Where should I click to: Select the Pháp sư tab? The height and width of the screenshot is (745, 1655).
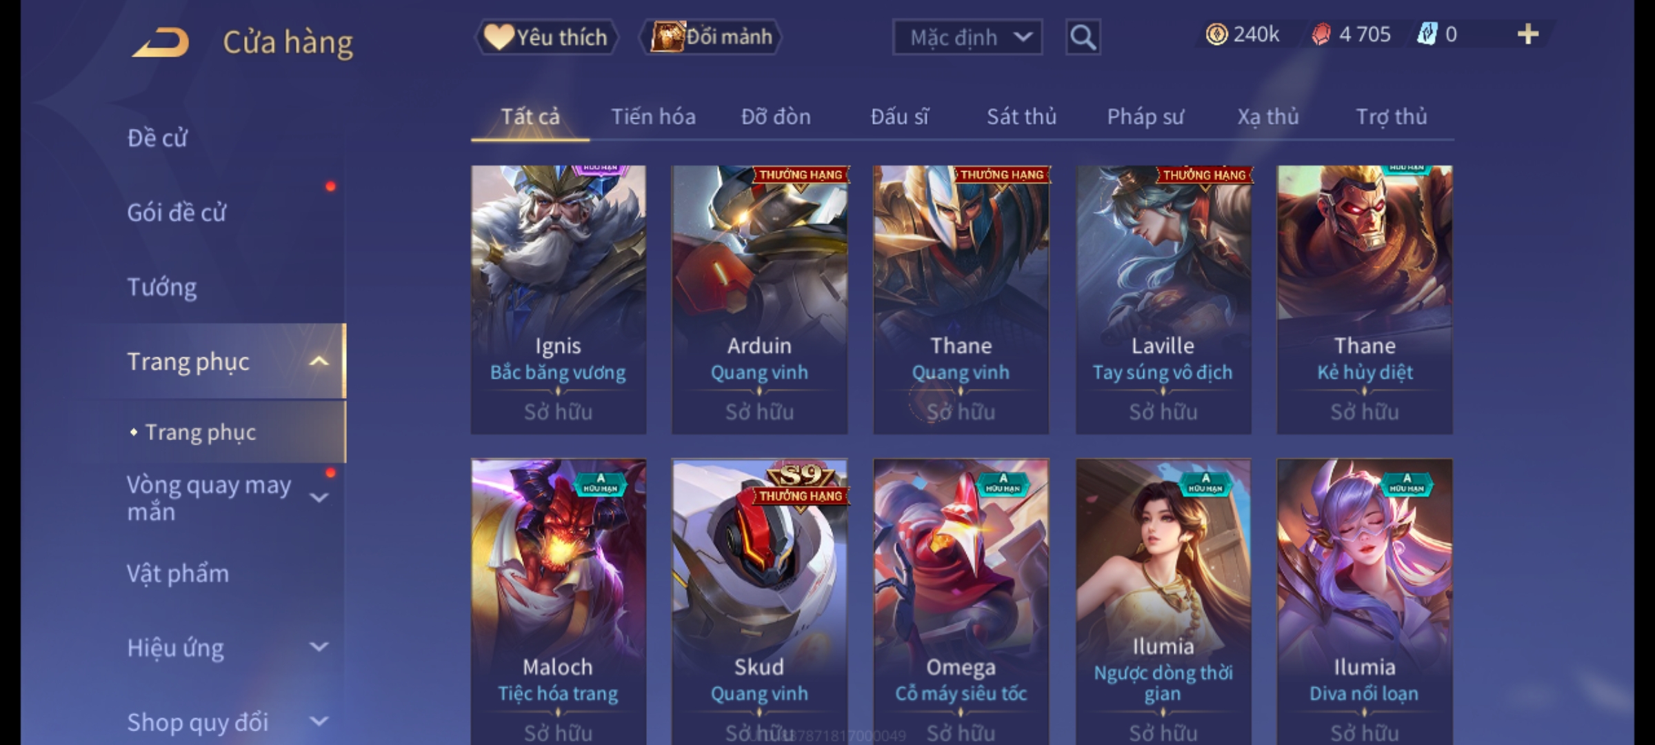(1145, 117)
